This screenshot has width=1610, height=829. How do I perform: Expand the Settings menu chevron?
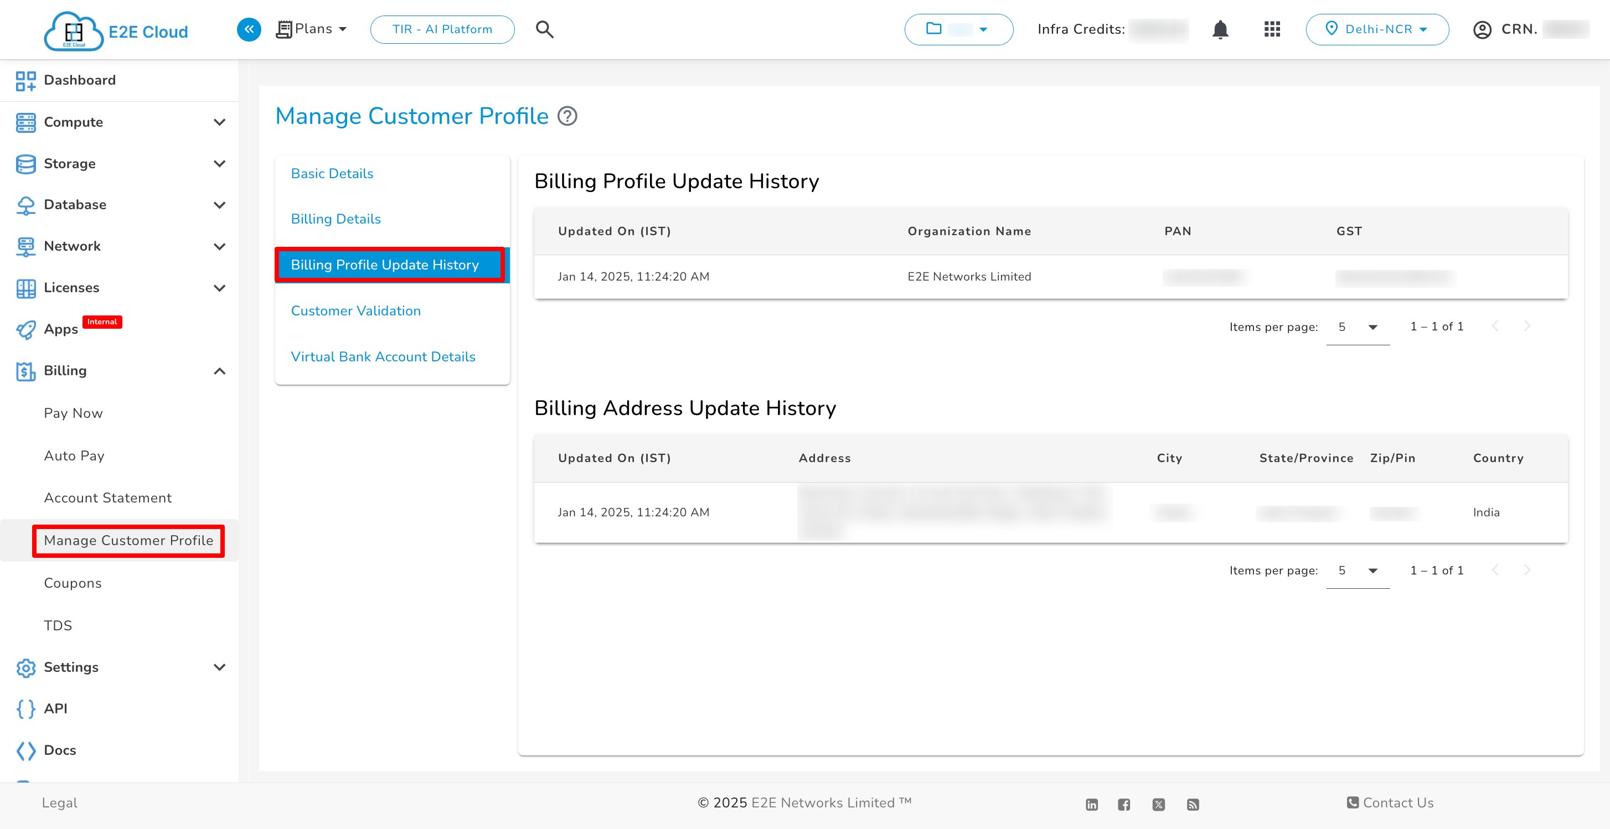pos(219,667)
